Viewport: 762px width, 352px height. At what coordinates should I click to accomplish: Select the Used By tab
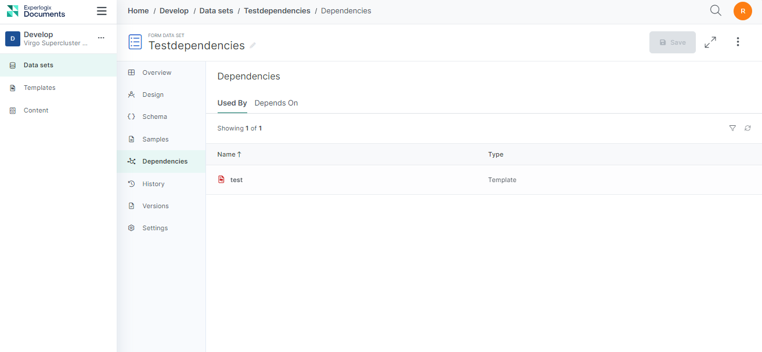(x=232, y=103)
